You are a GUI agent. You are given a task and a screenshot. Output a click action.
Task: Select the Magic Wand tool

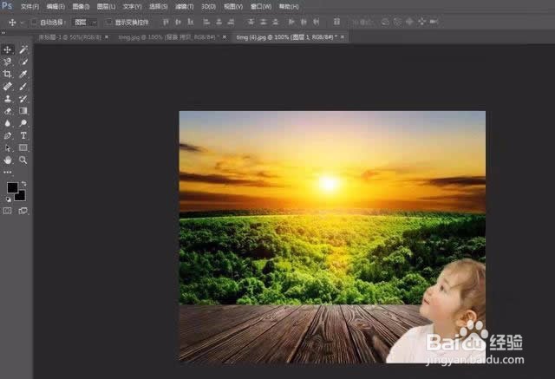click(x=23, y=49)
